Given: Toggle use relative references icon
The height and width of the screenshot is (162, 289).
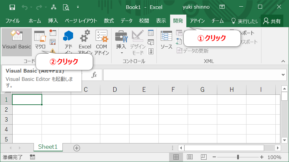Looking at the screenshot, I should click(x=53, y=42).
